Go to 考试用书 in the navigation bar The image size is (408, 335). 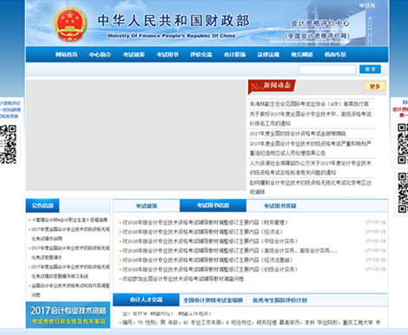pos(168,55)
